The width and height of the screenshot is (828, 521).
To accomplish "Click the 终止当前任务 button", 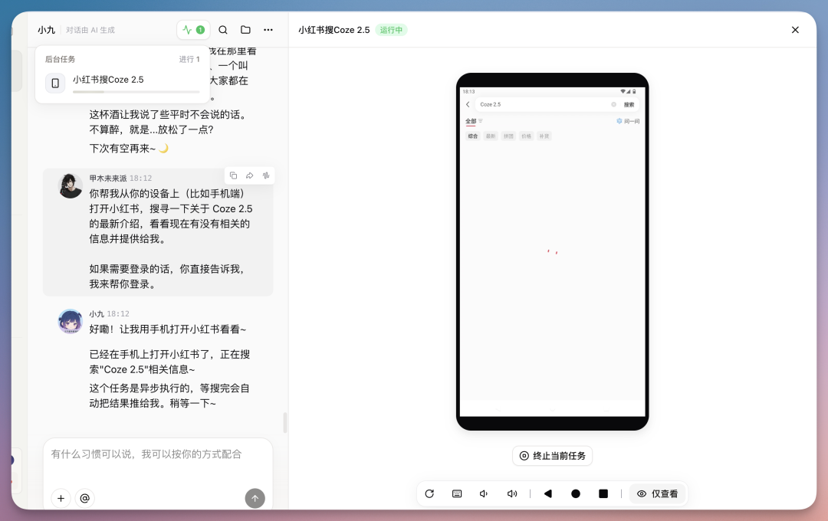I will click(552, 455).
